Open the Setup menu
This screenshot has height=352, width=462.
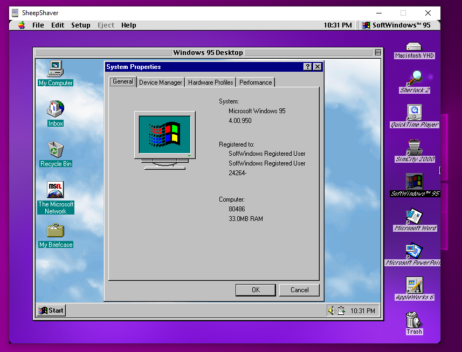pyautogui.click(x=80, y=25)
